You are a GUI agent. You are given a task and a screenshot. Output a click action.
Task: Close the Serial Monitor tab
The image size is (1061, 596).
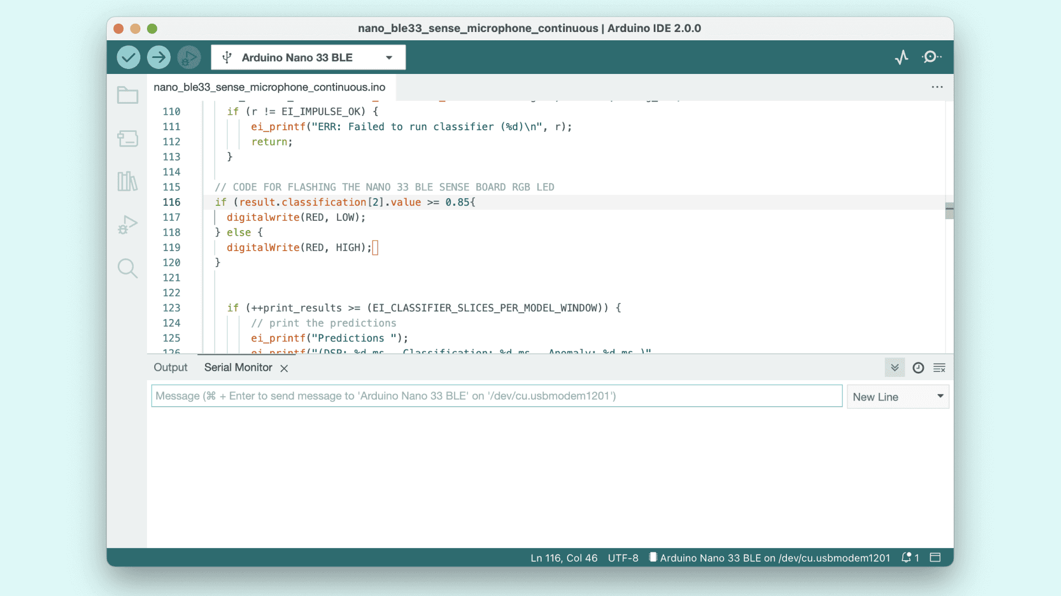(284, 368)
